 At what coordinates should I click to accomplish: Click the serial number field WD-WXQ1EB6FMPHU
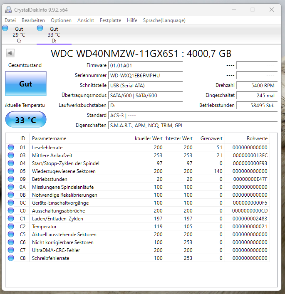[145, 76]
